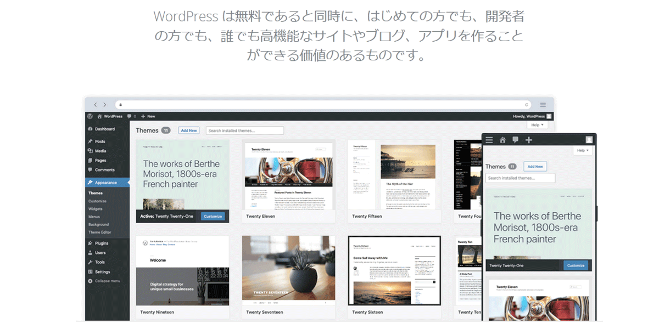Viewport: 659px width, 329px height.
Task: Select the Twenty Twenty-One theme thumbnail
Action: coord(182,174)
